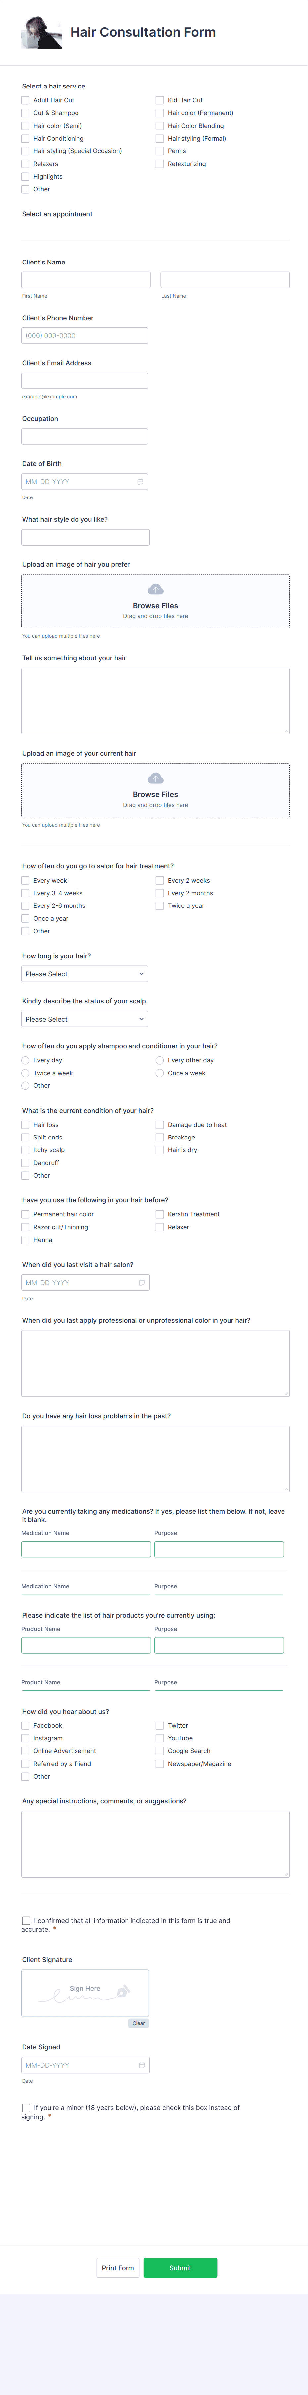Click the First Name input field
The height and width of the screenshot is (2395, 308).
(84, 279)
